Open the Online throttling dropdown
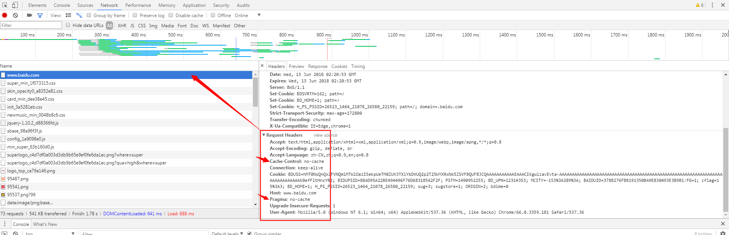The width and height of the screenshot is (729, 235). click(x=247, y=15)
